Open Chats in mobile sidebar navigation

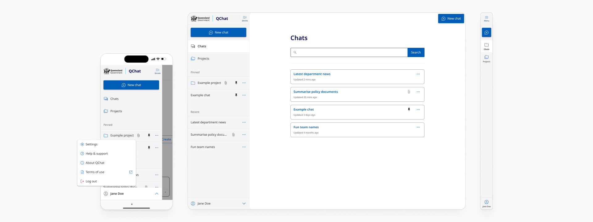[x=131, y=99]
